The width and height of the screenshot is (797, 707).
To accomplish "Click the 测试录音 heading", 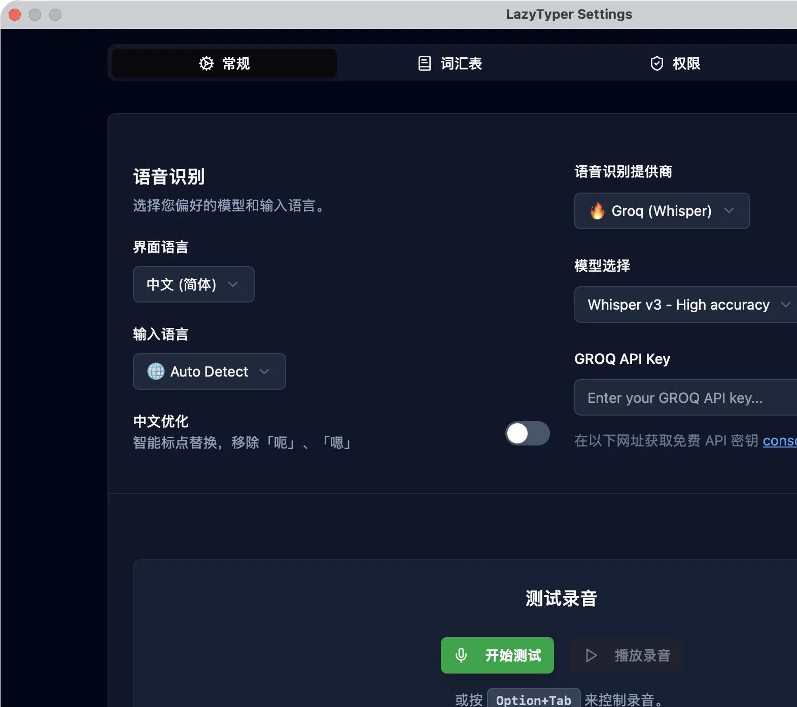I will coord(561,599).
